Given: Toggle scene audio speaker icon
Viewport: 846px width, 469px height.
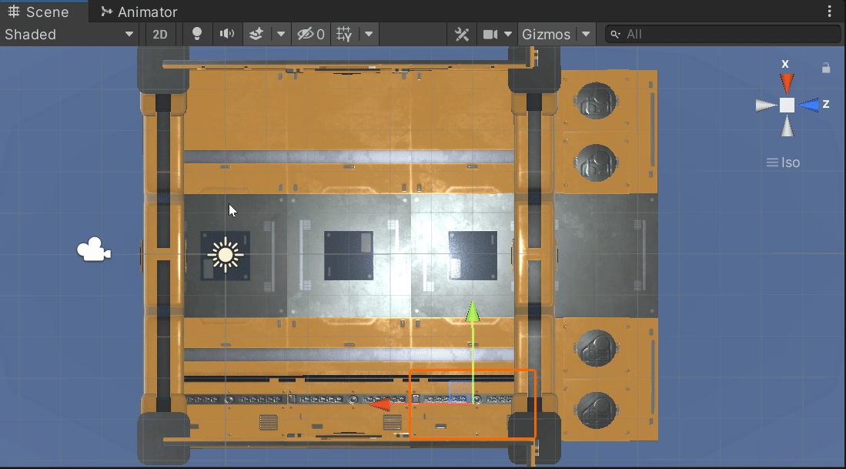Looking at the screenshot, I should (226, 35).
